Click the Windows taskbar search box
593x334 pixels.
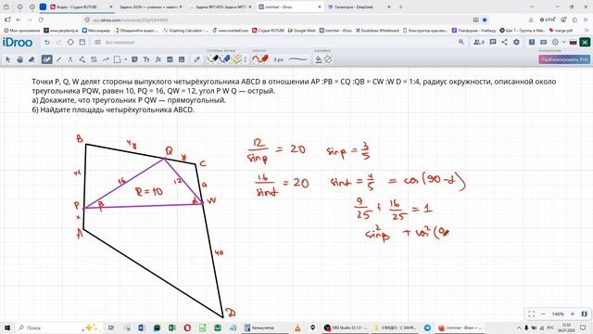tap(58, 328)
